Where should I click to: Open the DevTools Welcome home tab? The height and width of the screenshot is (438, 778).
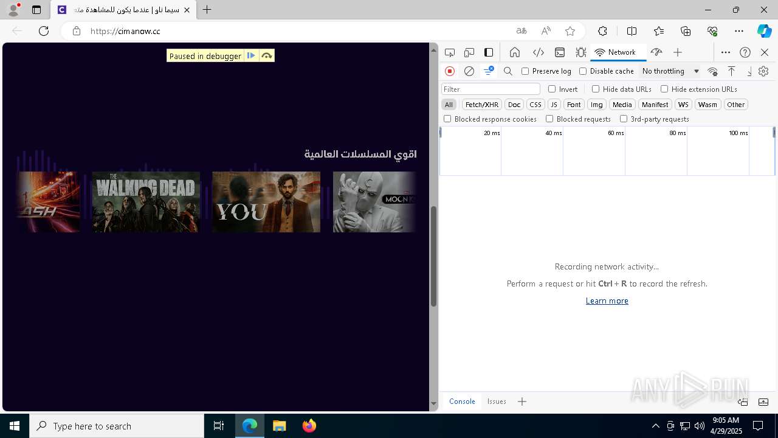(x=515, y=52)
